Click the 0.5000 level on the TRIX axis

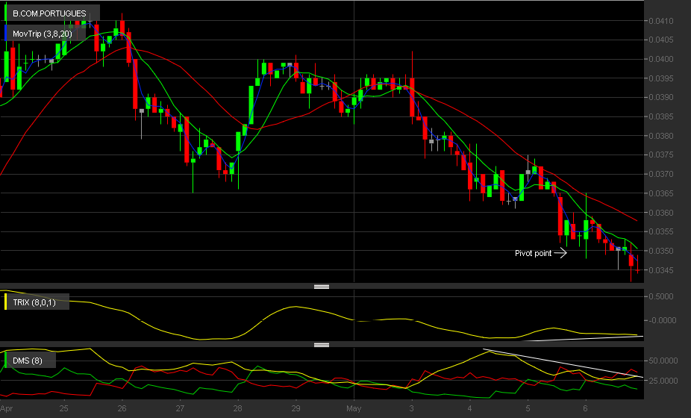[x=661, y=296]
